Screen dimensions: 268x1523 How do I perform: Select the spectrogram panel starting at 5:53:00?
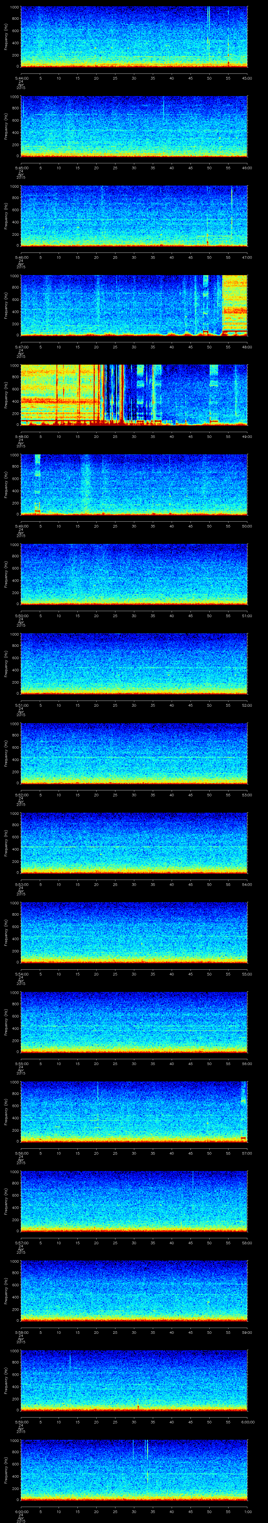(x=134, y=843)
